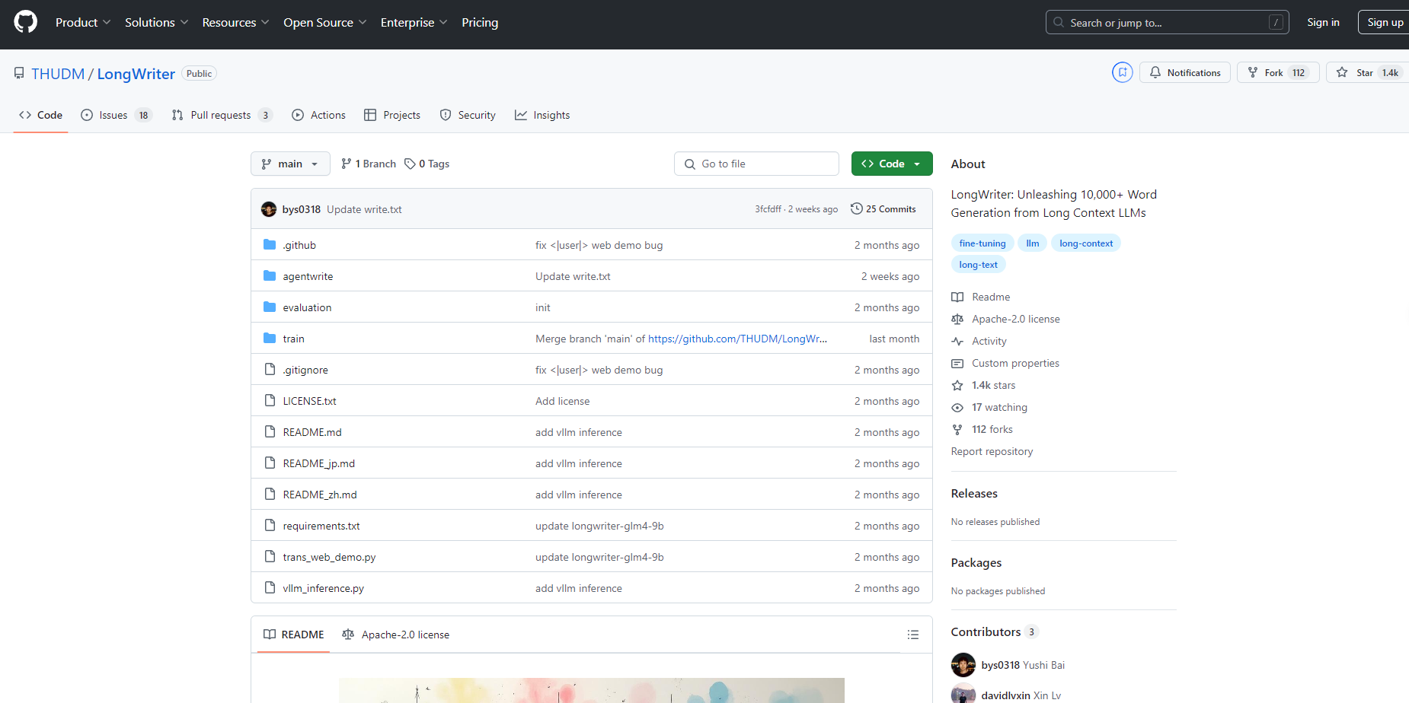Open the vllm_inference.py file
The image size is (1409, 703).
(x=323, y=588)
